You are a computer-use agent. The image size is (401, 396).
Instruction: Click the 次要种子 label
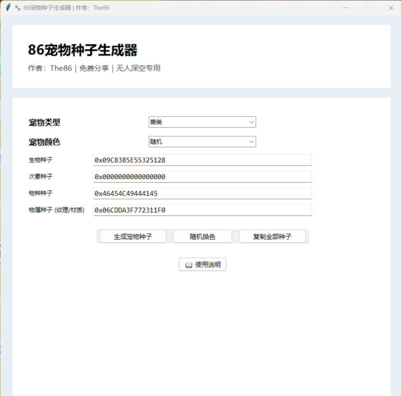pos(40,176)
